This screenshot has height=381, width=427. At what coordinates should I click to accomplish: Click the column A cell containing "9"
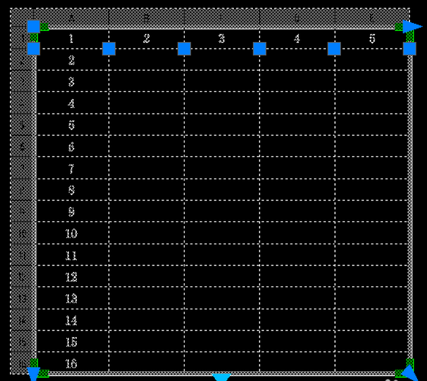72,211
